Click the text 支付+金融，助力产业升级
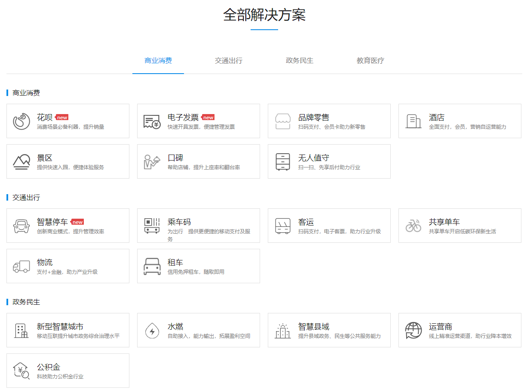The width and height of the screenshot is (527, 390). pyautogui.click(x=67, y=272)
